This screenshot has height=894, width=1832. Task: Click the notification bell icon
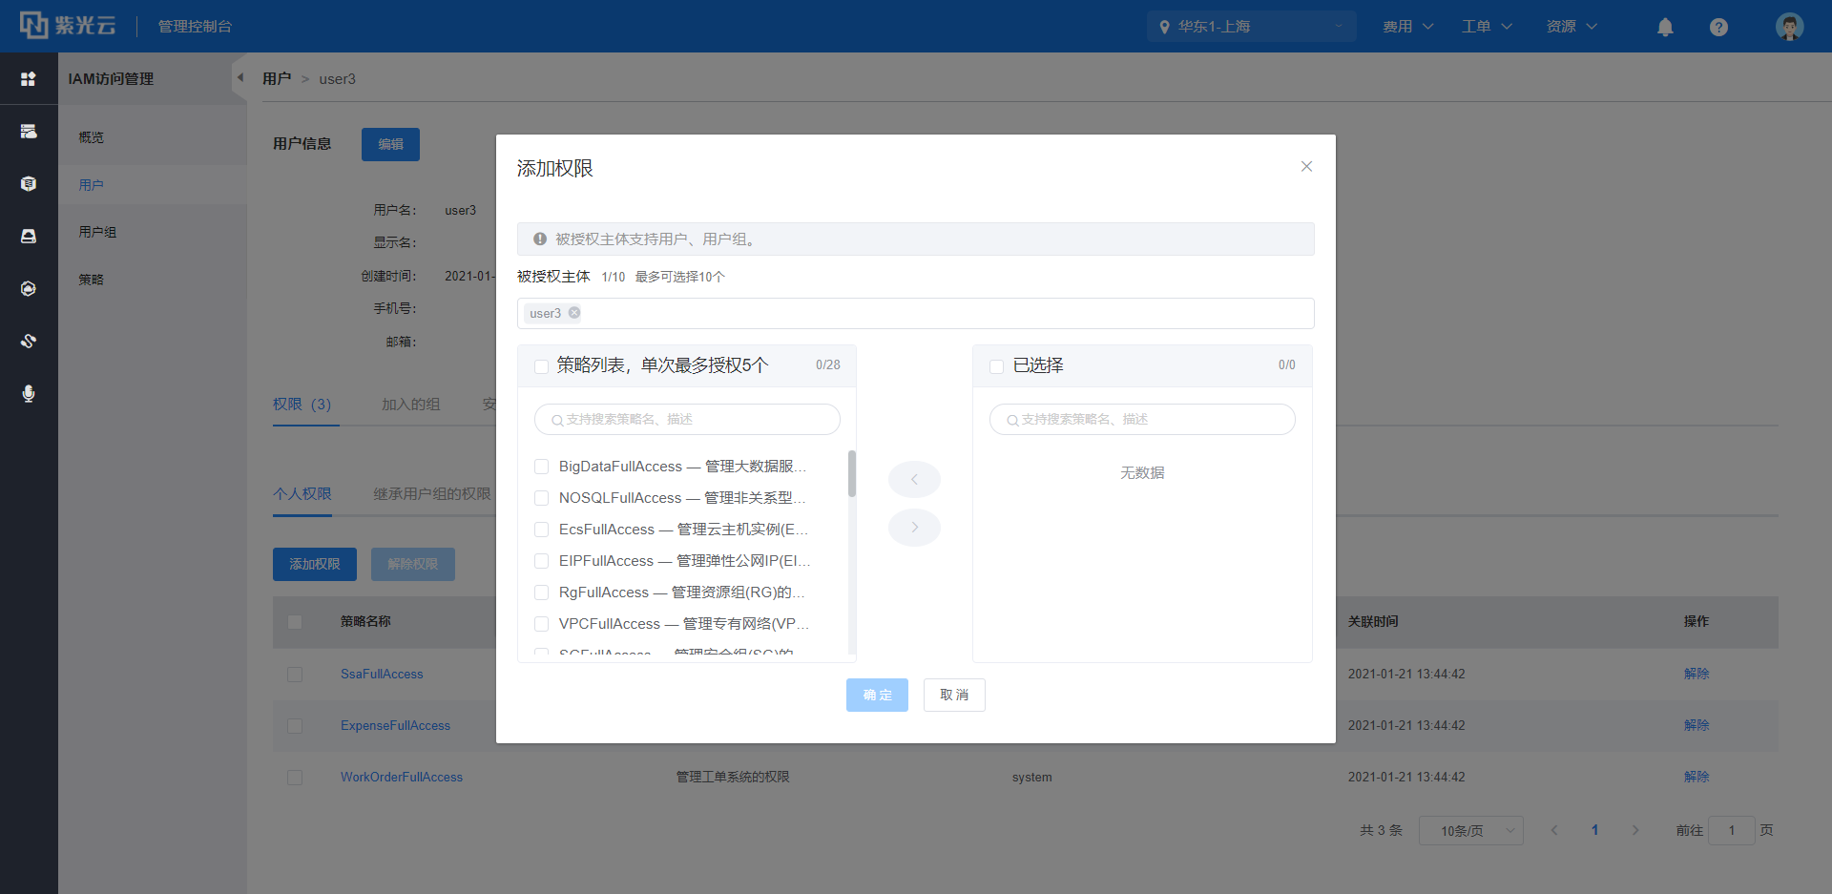pos(1665,27)
